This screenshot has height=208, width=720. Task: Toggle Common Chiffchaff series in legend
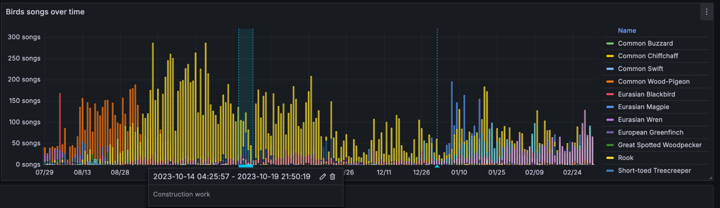[x=648, y=56]
